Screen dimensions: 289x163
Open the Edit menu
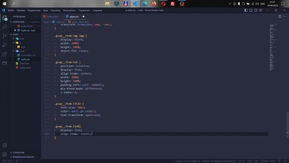click(21, 10)
